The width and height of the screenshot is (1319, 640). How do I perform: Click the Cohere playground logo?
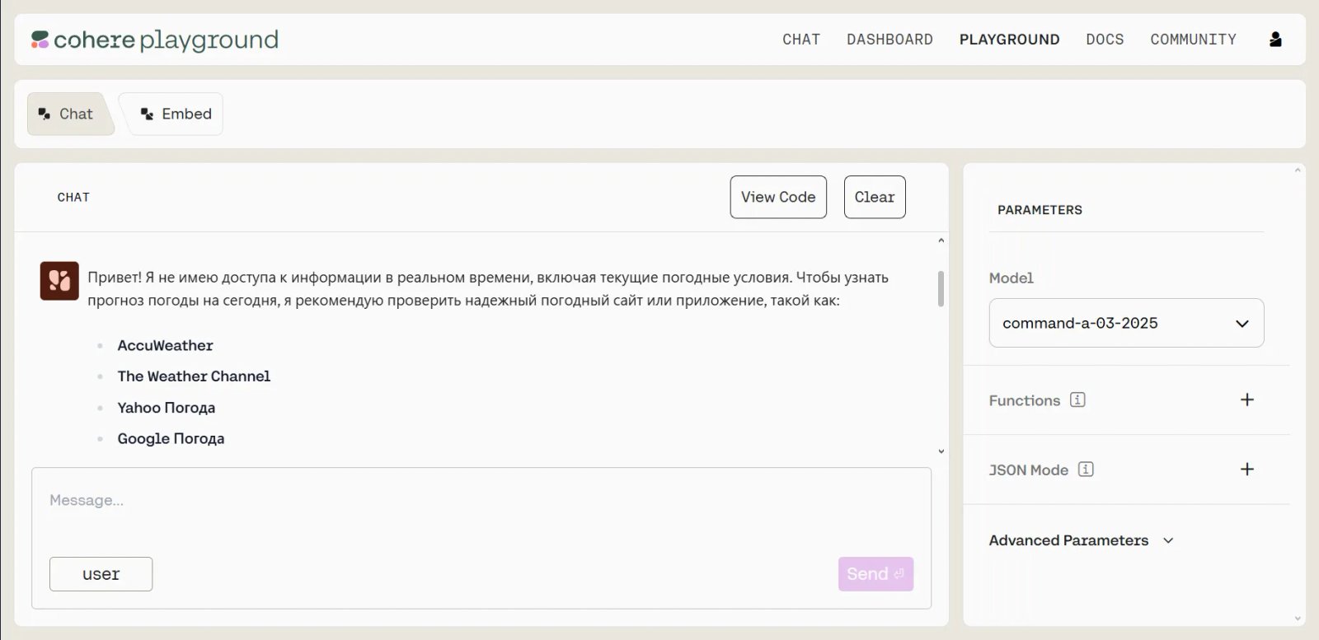click(x=155, y=40)
